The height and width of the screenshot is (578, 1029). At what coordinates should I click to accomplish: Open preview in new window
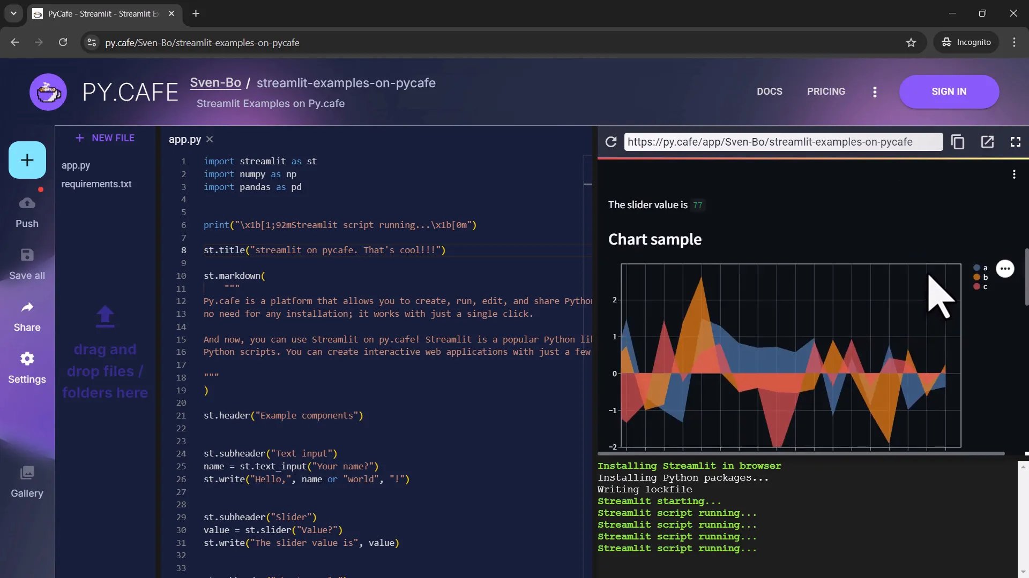coord(987,142)
